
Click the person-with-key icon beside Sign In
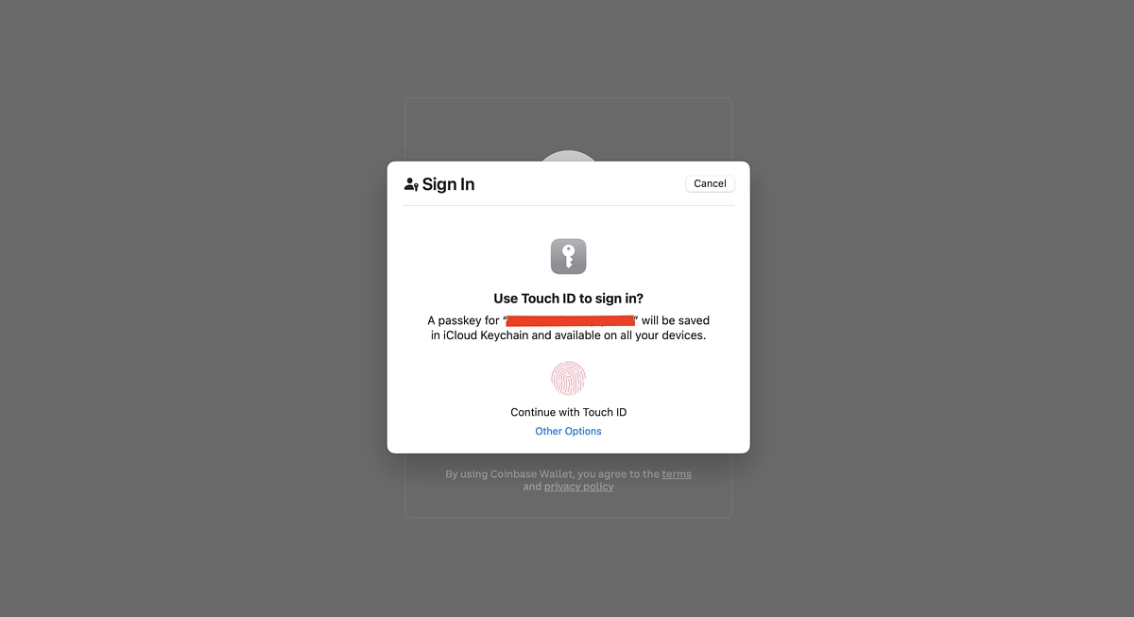[x=411, y=184]
